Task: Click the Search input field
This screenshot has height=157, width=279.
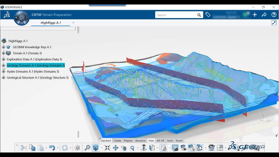Action: coord(176,15)
